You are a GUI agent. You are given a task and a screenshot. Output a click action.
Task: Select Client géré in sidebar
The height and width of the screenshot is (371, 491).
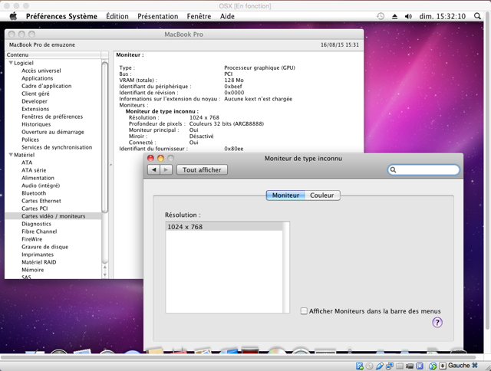[x=35, y=94]
